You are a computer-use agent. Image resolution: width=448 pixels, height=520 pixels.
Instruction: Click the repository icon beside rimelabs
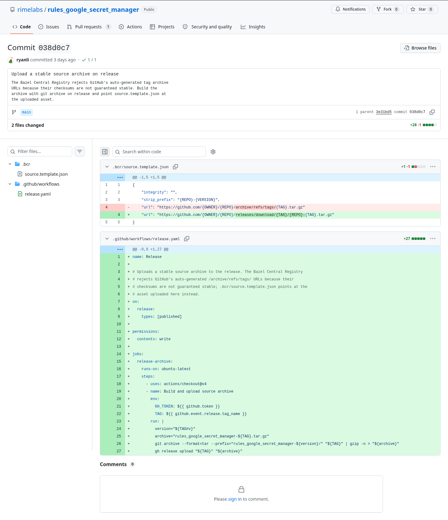tap(12, 10)
